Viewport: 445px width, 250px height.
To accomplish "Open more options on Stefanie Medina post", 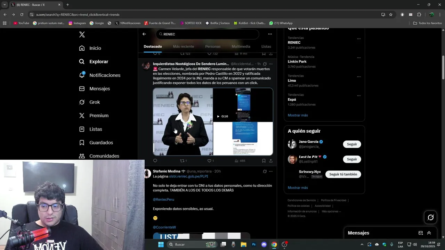I will (x=271, y=171).
